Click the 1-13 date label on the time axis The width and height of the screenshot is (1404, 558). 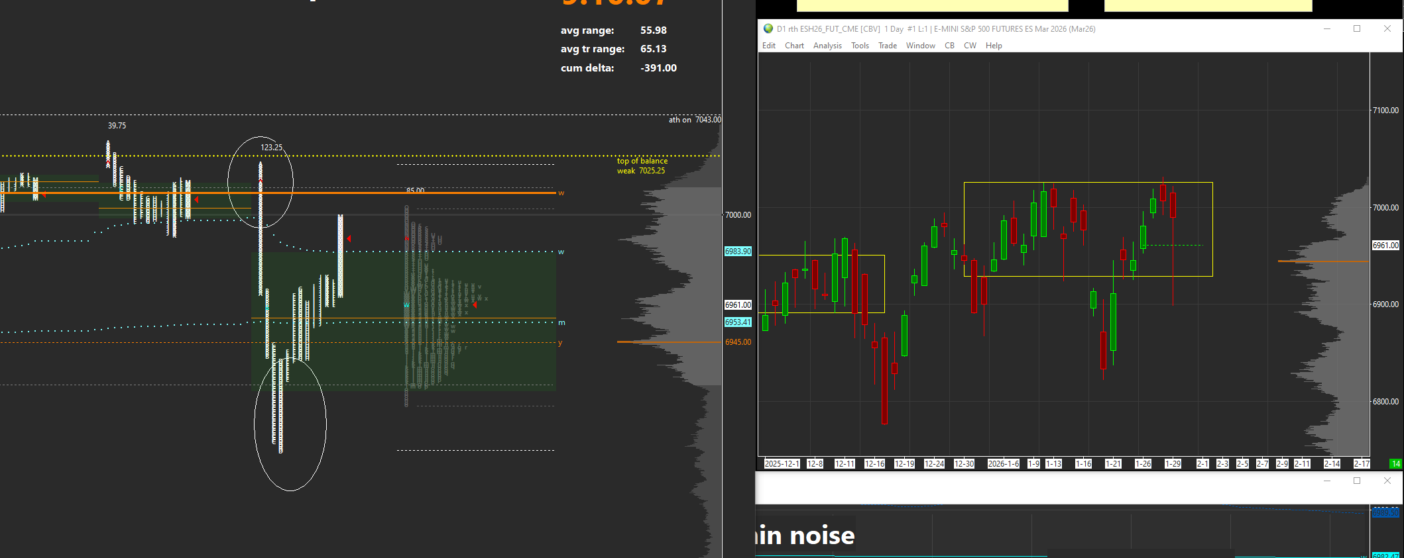point(1054,464)
